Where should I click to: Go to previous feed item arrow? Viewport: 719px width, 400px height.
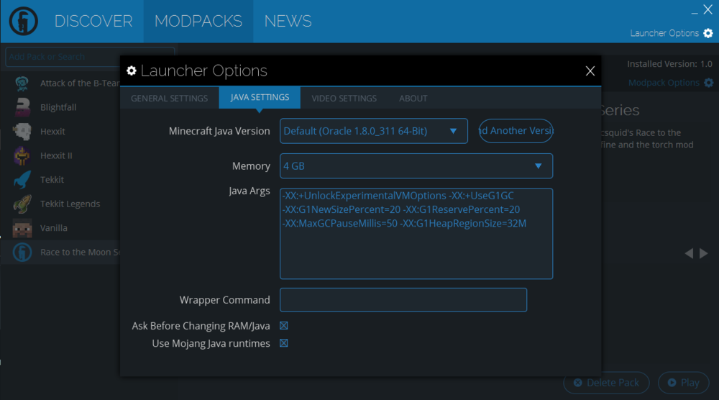click(x=689, y=253)
